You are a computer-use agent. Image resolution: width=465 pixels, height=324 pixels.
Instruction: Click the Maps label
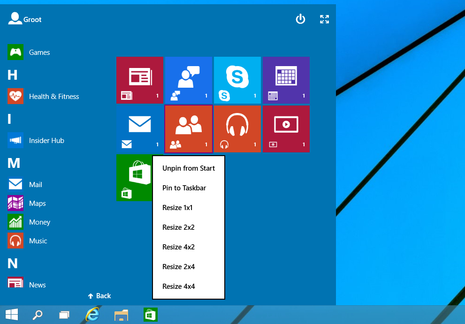pyautogui.click(x=38, y=203)
